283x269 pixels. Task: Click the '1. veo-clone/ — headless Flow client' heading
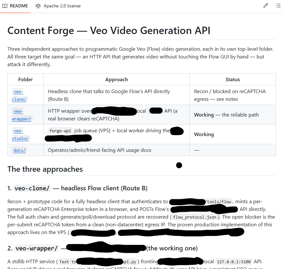tap(78, 188)
